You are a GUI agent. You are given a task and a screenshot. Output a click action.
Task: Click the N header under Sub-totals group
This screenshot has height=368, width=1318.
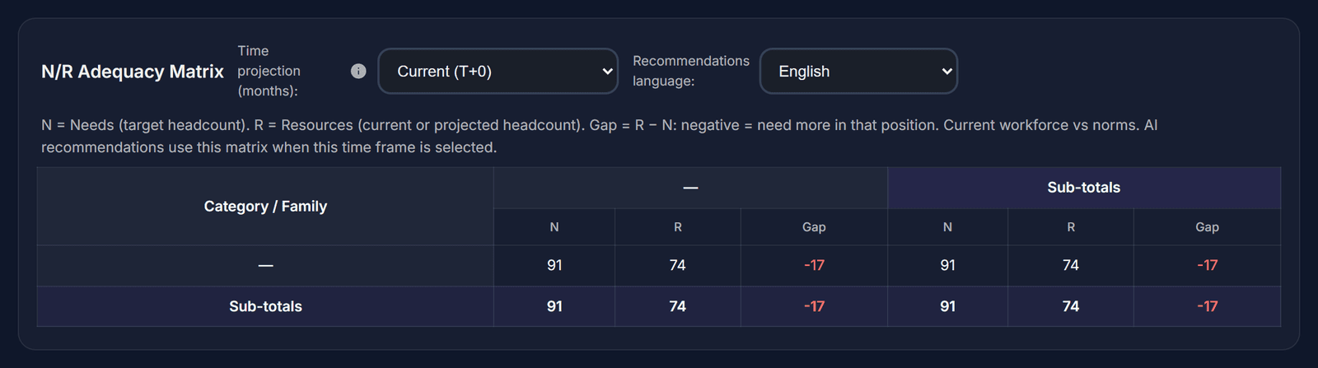click(947, 226)
